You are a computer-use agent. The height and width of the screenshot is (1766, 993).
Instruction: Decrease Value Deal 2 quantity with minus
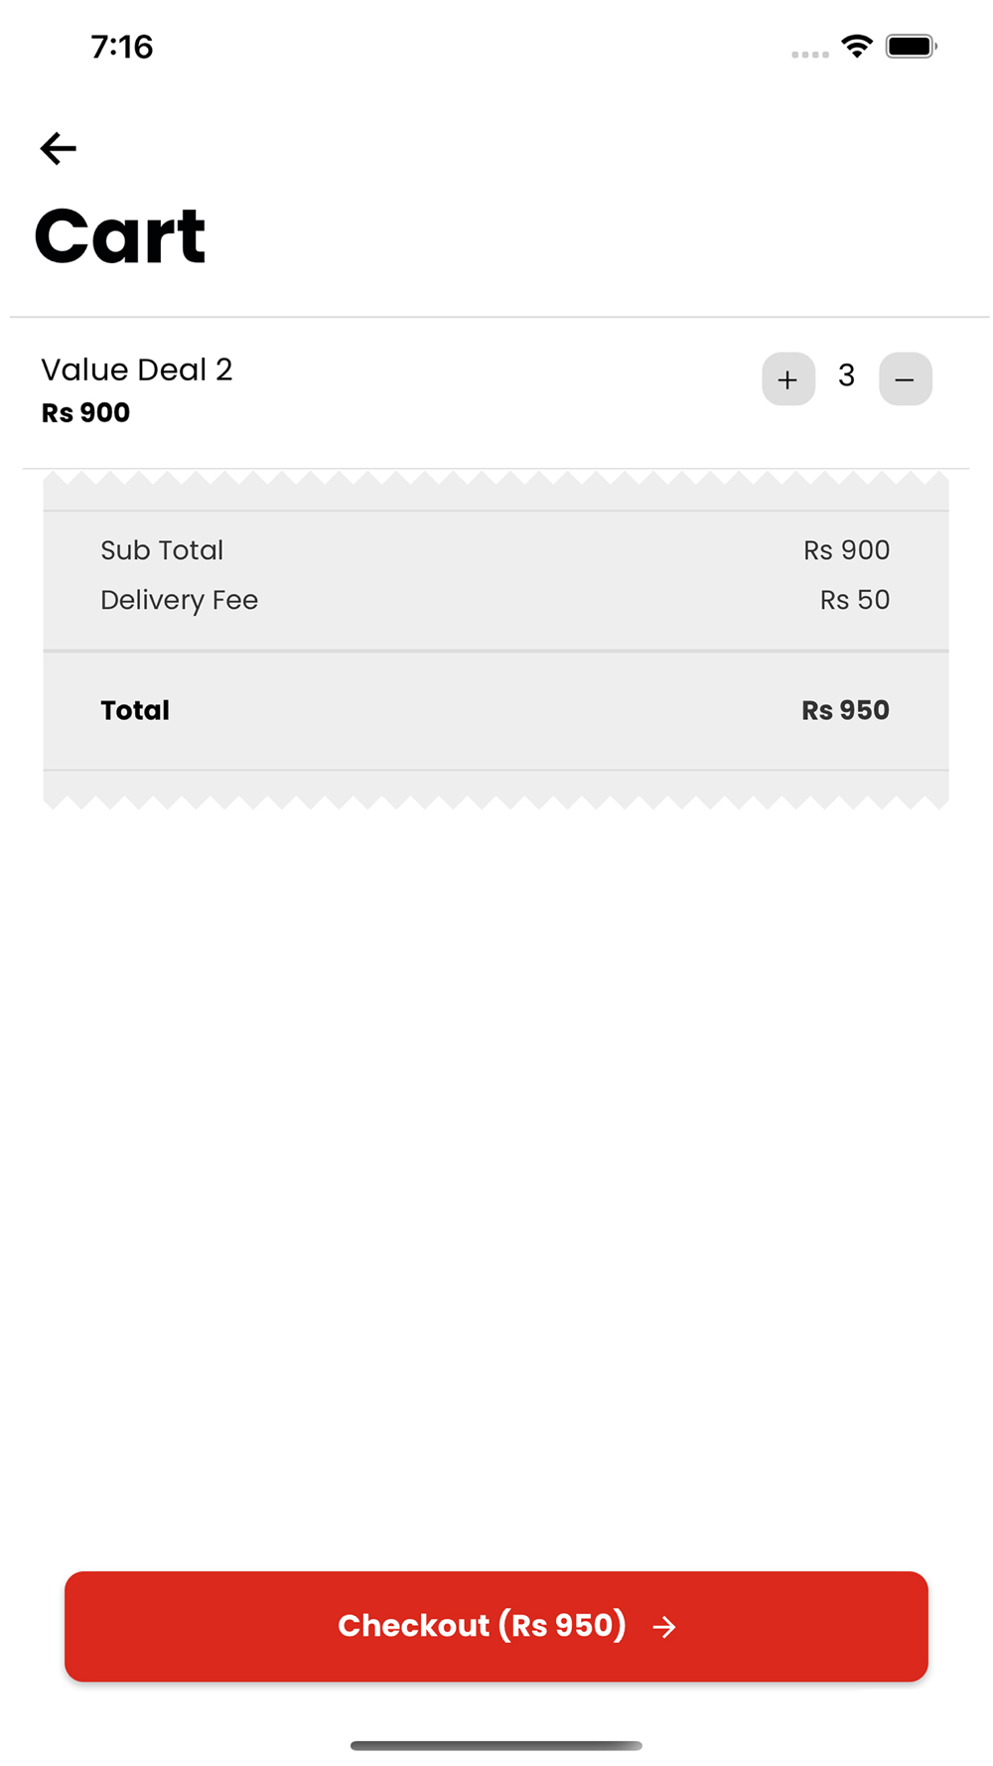point(906,378)
